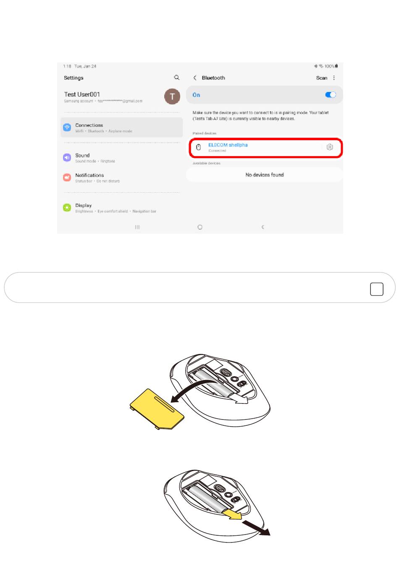This screenshot has width=399, height=587.
Task: Open the Display settings category
Action: coord(122,208)
